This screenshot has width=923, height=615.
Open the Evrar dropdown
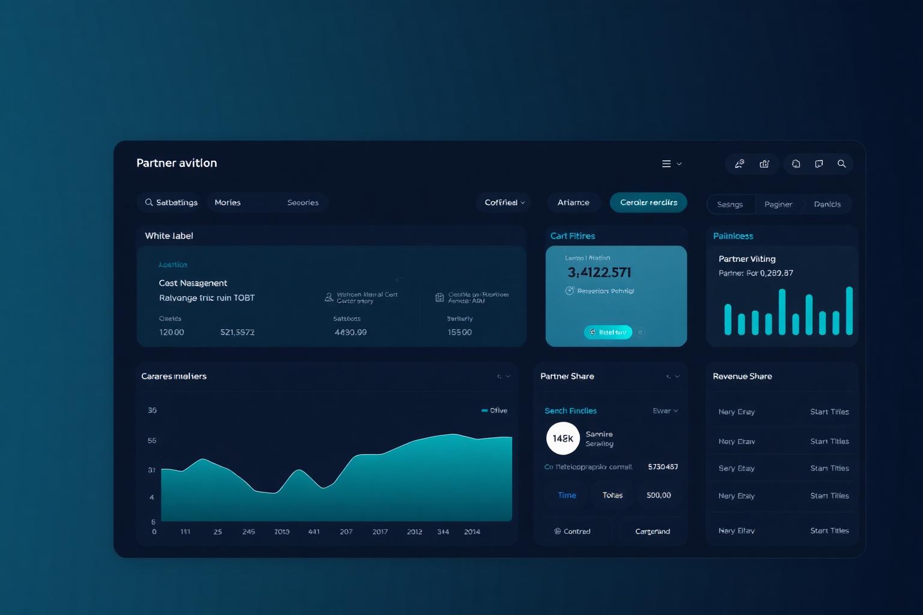click(665, 411)
